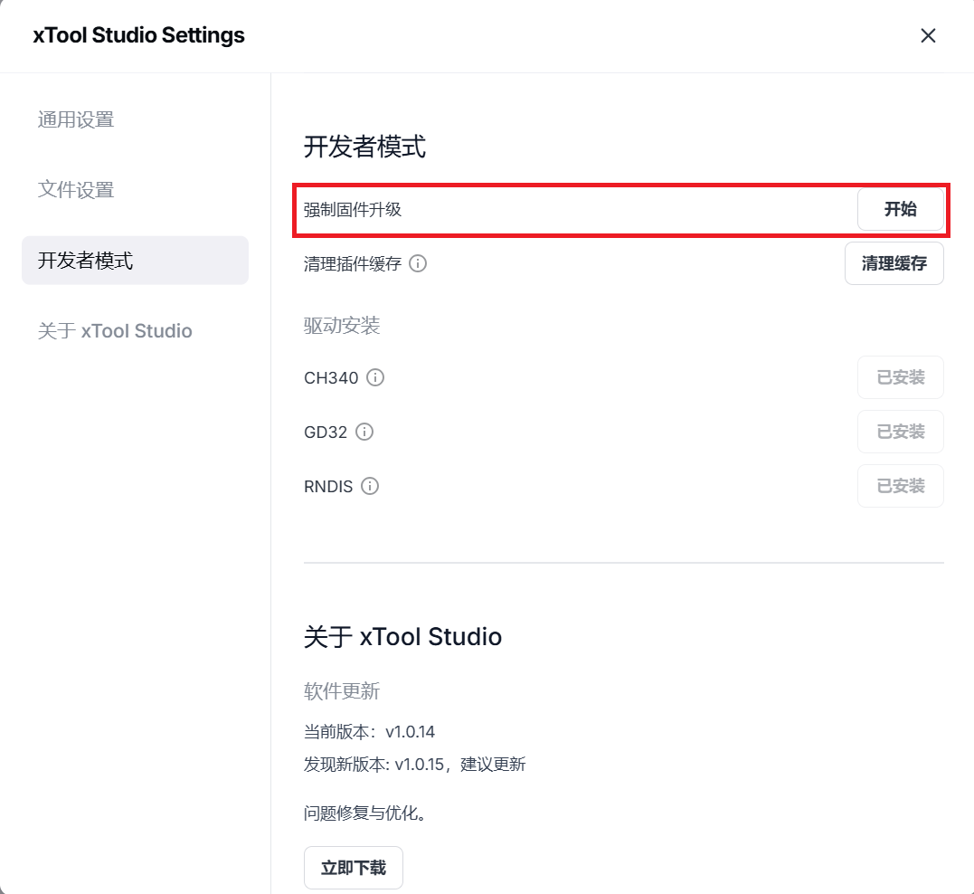Click the 已安装 button for CH340
The width and height of the screenshot is (974, 894).
[x=900, y=377]
